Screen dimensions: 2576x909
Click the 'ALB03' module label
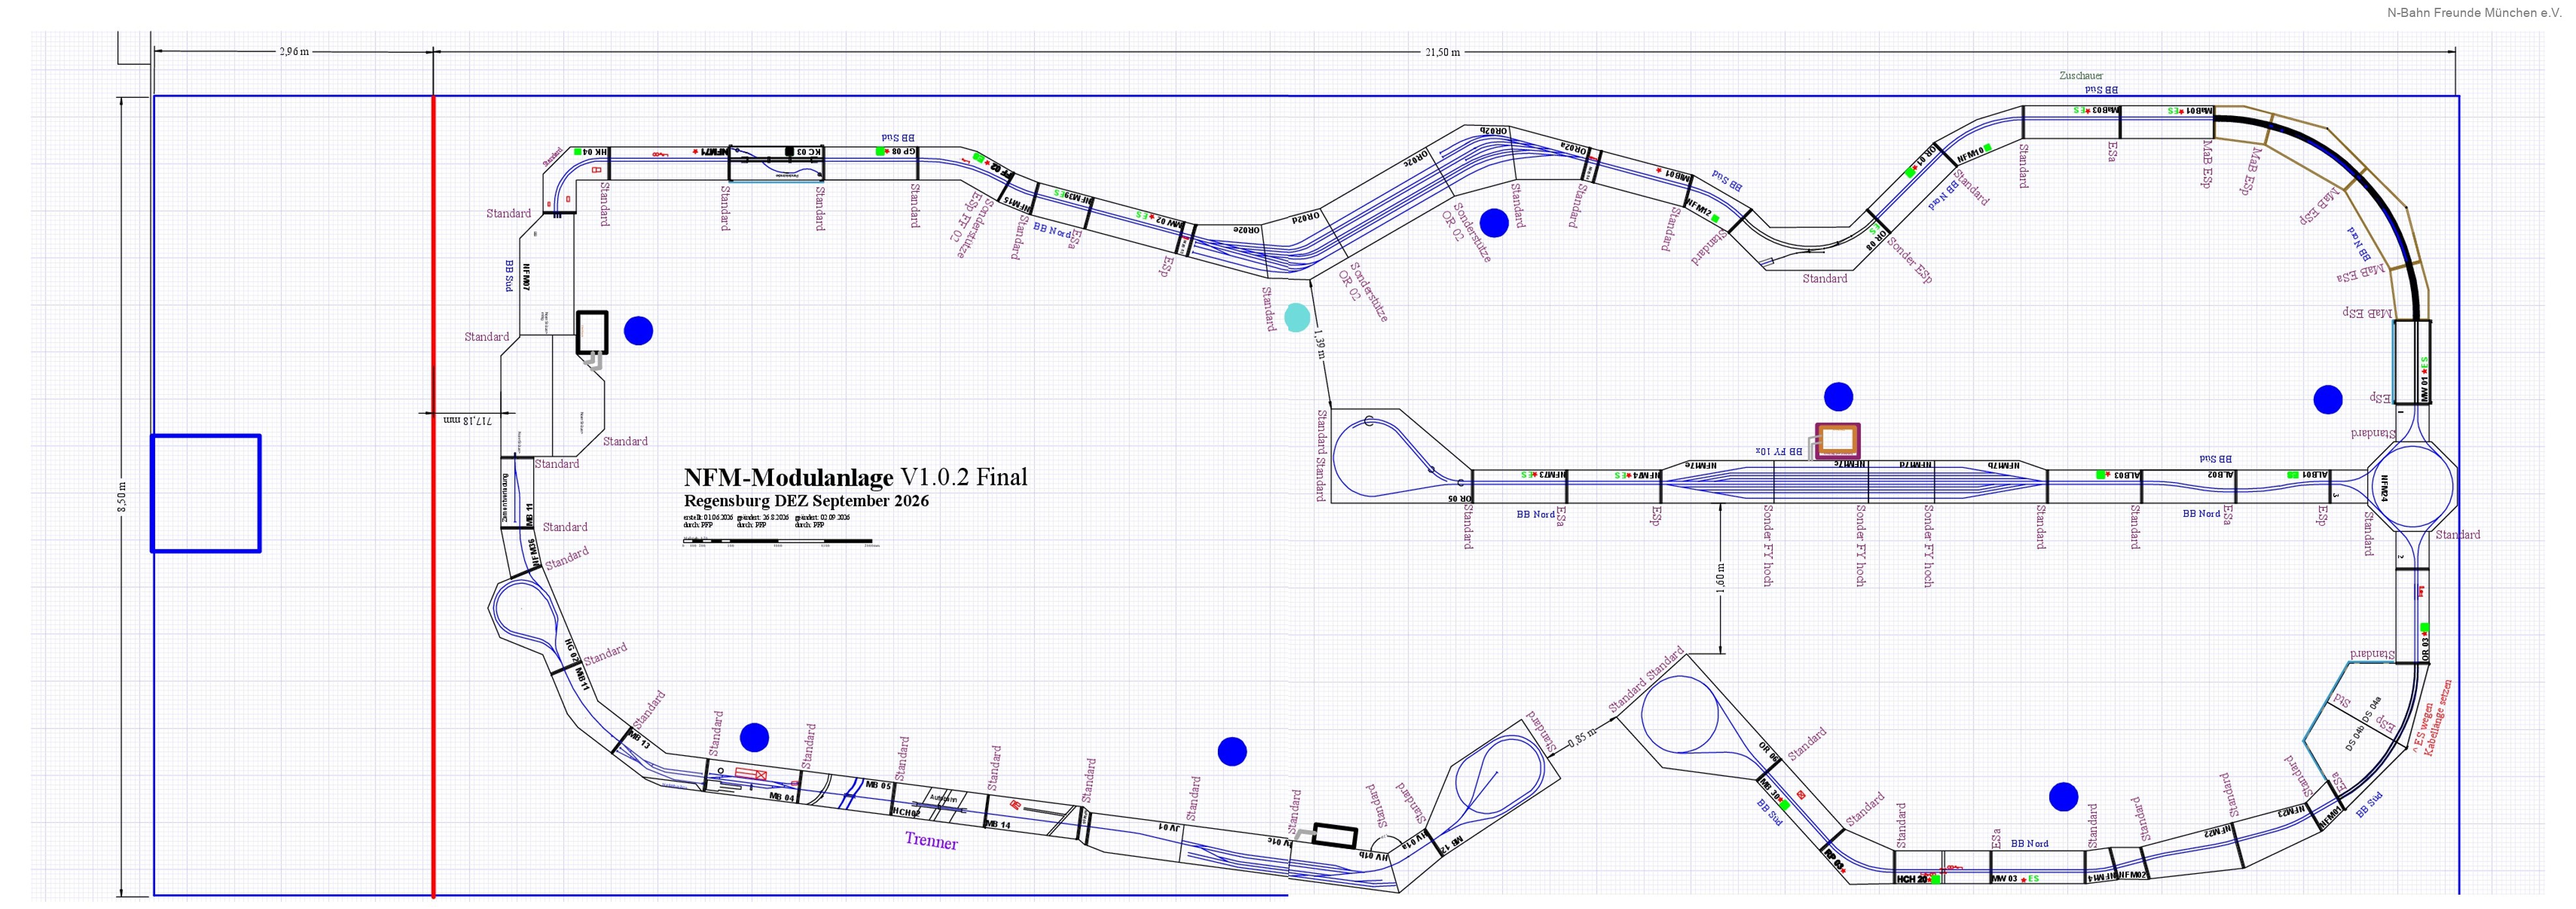pyautogui.click(x=2126, y=474)
